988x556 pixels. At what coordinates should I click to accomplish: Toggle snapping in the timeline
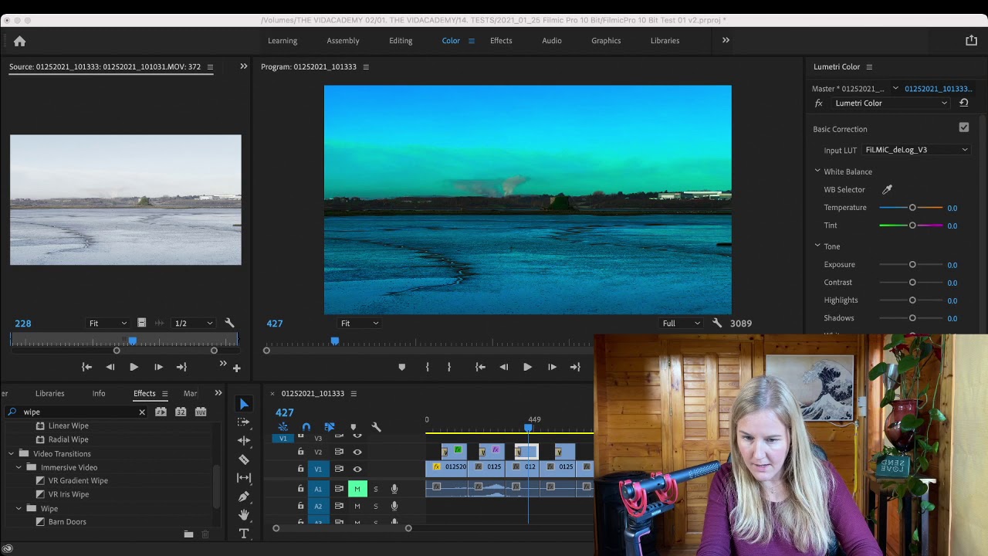[x=306, y=427]
